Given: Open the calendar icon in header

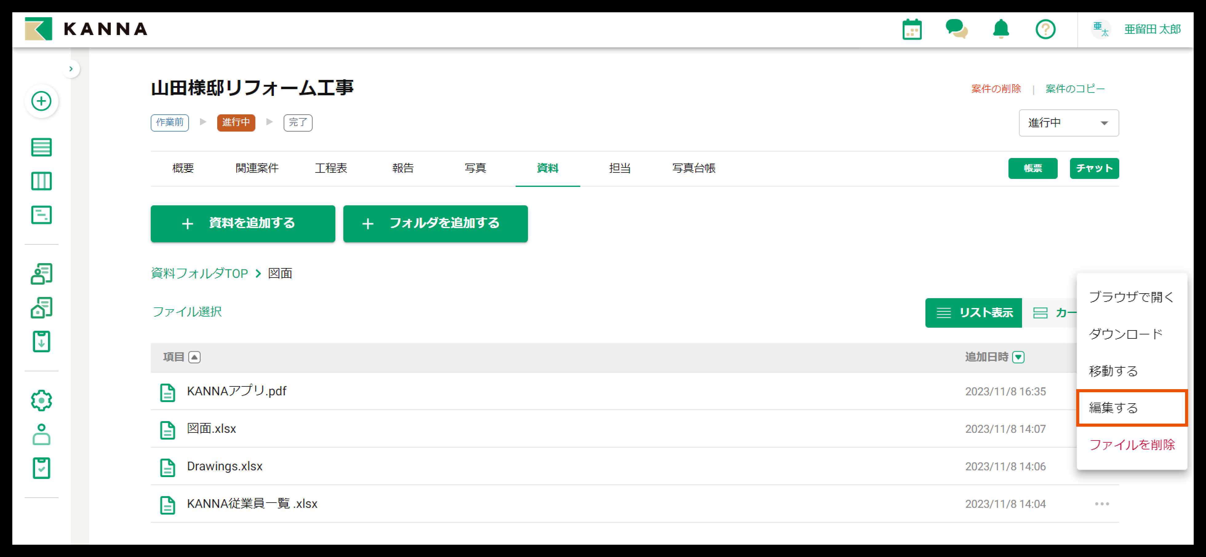Looking at the screenshot, I should [912, 30].
